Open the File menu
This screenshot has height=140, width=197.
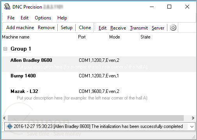[11, 18]
